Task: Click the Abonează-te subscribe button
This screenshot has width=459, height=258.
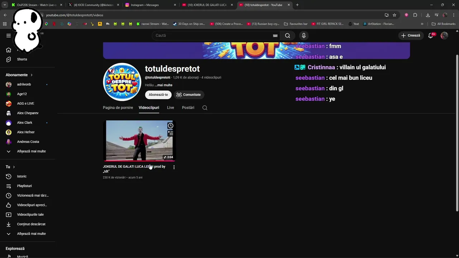Action: pyautogui.click(x=158, y=95)
